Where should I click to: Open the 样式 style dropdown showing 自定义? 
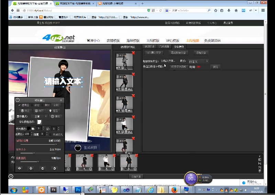pos(198,61)
